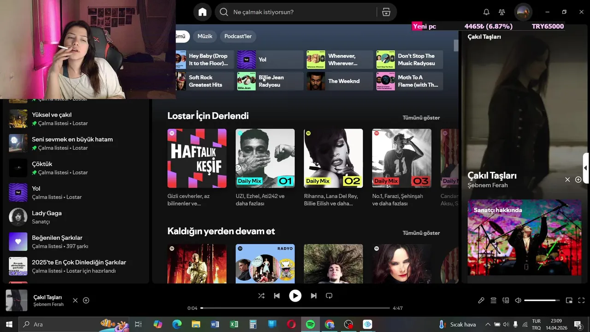Open Şebnem Ferah link in right panel

[488, 185]
